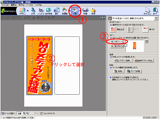The height and width of the screenshot is (120, 160).
Task: Click the zoom in magnifier icon
Action: click(x=24, y=113)
